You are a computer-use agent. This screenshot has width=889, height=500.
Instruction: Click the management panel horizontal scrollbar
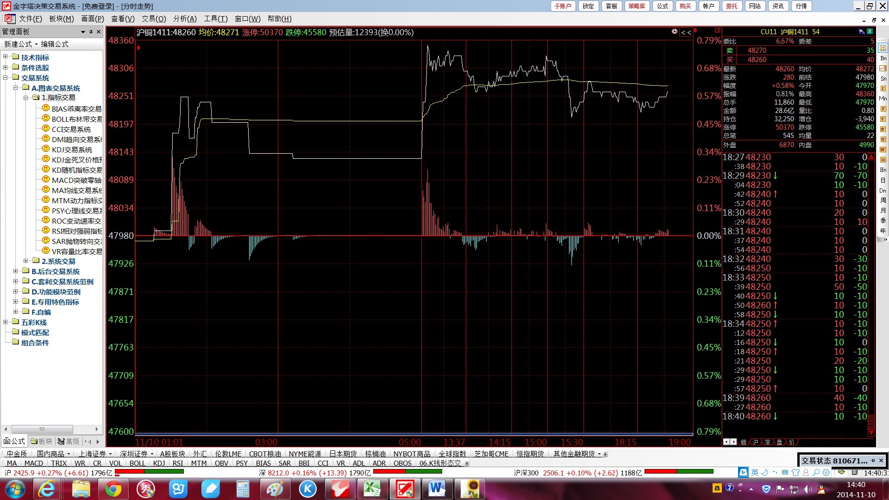tap(42, 429)
